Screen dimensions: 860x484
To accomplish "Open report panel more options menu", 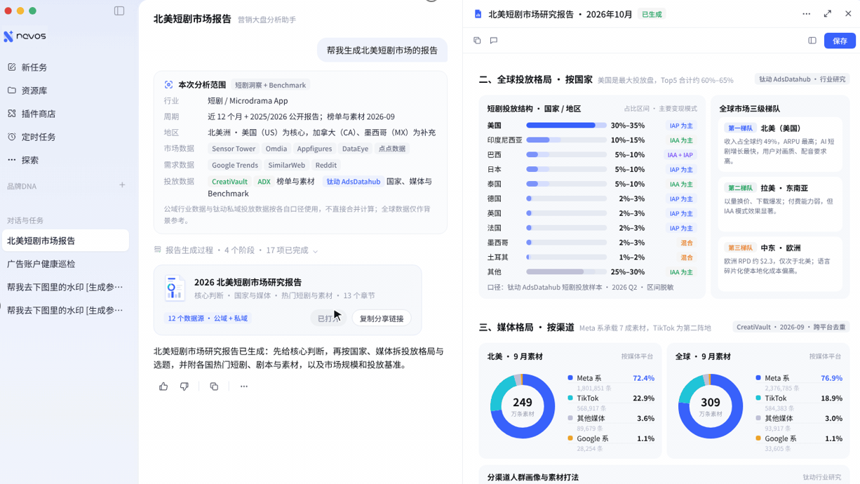I will click(x=806, y=14).
